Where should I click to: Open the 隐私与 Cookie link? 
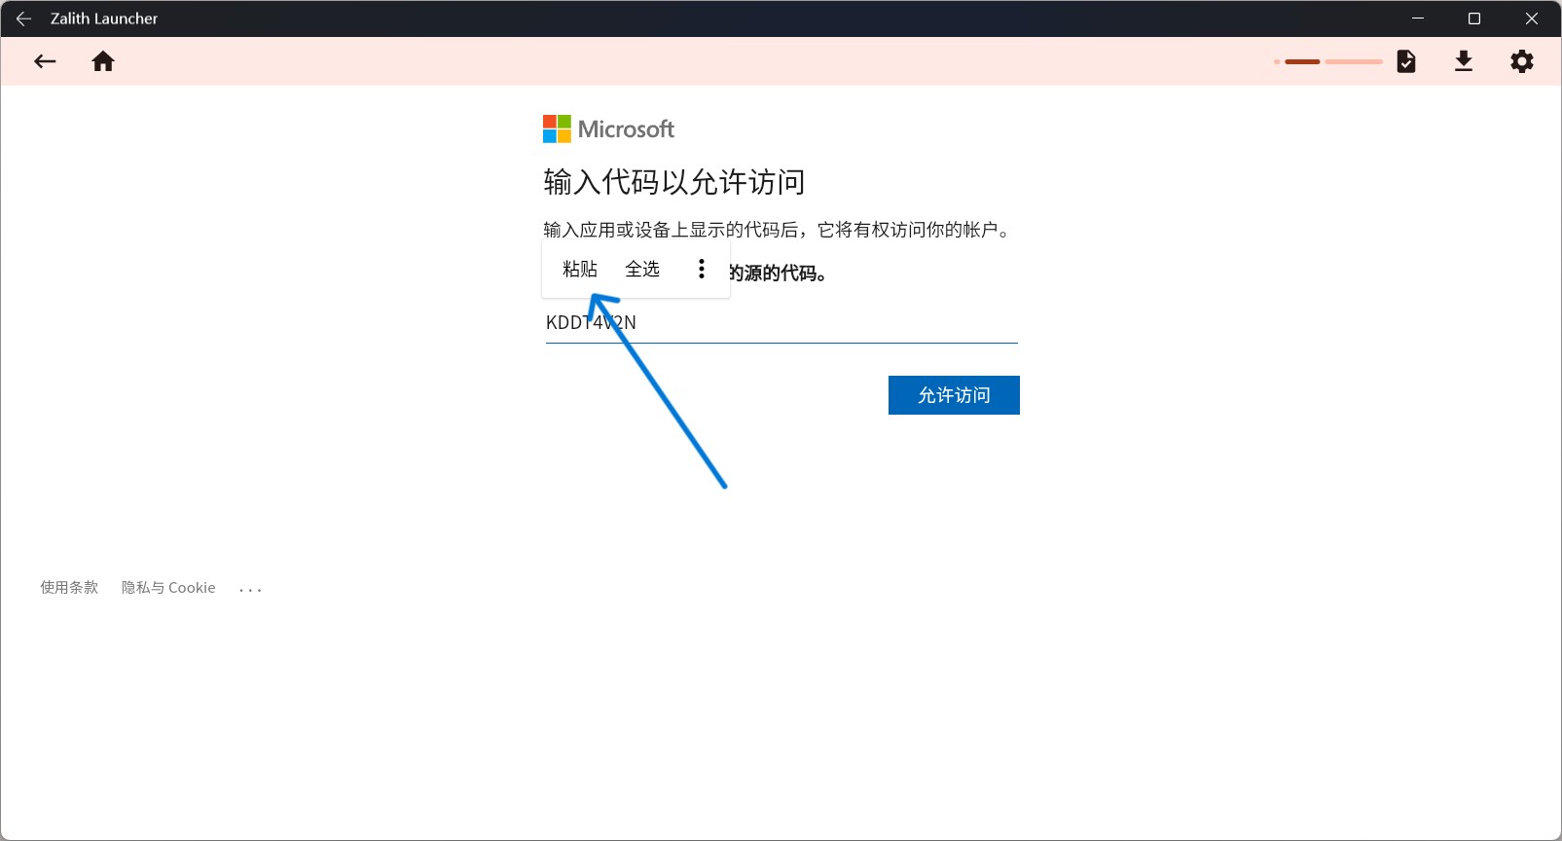(168, 587)
